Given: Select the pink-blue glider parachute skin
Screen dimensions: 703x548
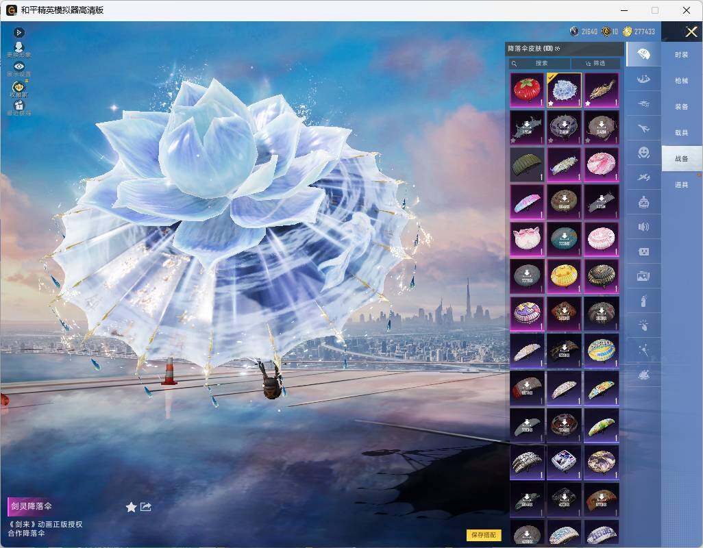Looking at the screenshot, I should click(527, 201).
